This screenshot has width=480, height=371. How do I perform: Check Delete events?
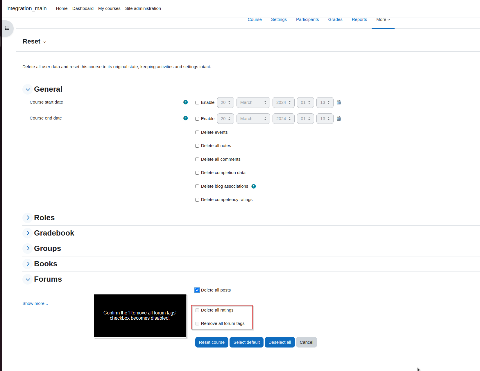pos(197,132)
